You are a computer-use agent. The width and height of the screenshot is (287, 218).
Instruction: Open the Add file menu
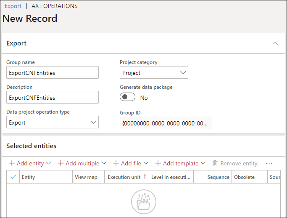pos(131,163)
